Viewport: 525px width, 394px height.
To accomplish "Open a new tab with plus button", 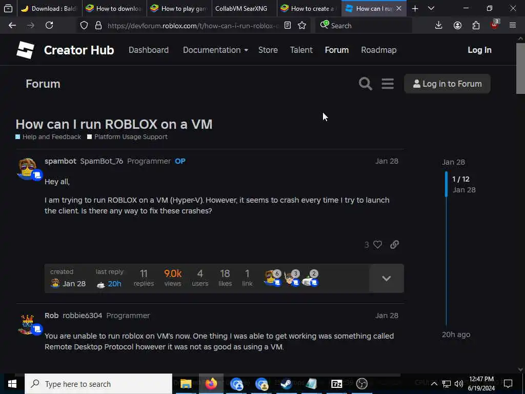I will tap(415, 9).
